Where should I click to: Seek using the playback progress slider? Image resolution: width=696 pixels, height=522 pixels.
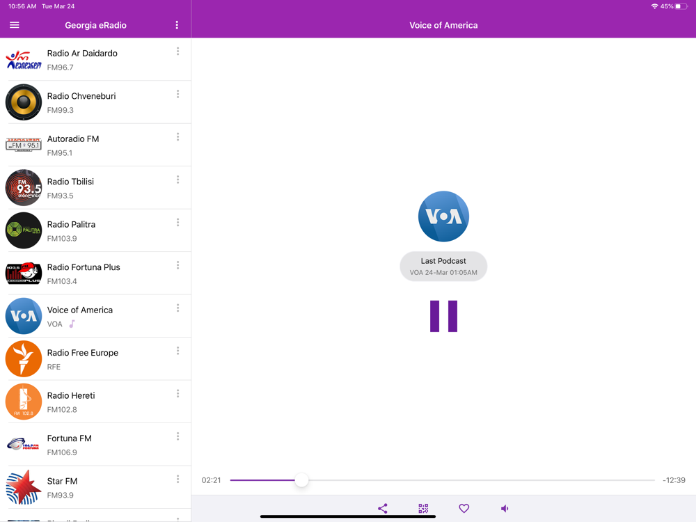click(x=442, y=480)
